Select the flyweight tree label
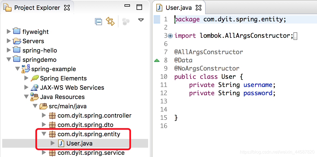Screen dimensions: 317x157 [36, 32]
